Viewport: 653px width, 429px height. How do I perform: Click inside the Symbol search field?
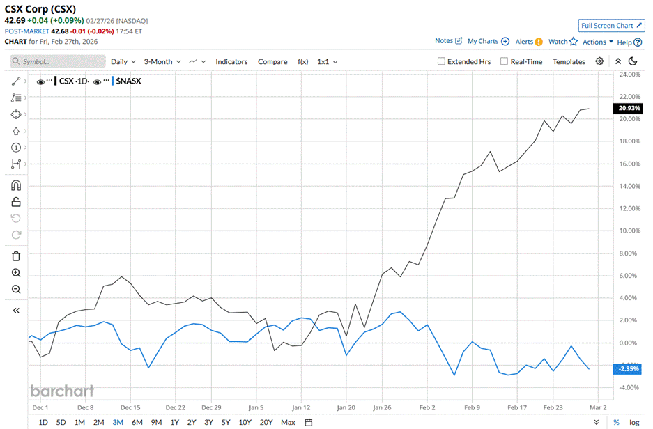[x=57, y=61]
